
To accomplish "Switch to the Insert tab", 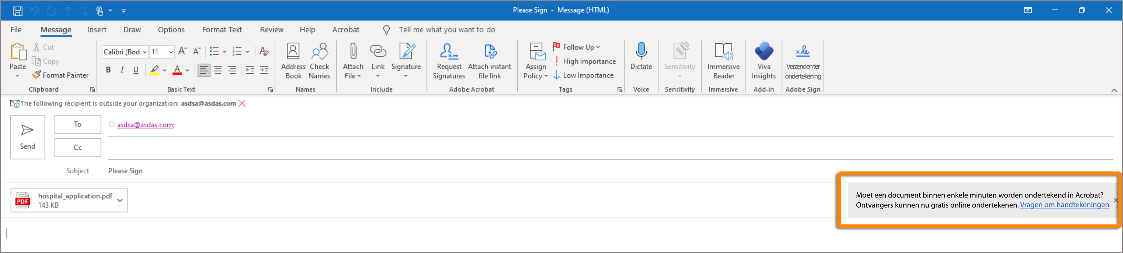I will coord(97,30).
